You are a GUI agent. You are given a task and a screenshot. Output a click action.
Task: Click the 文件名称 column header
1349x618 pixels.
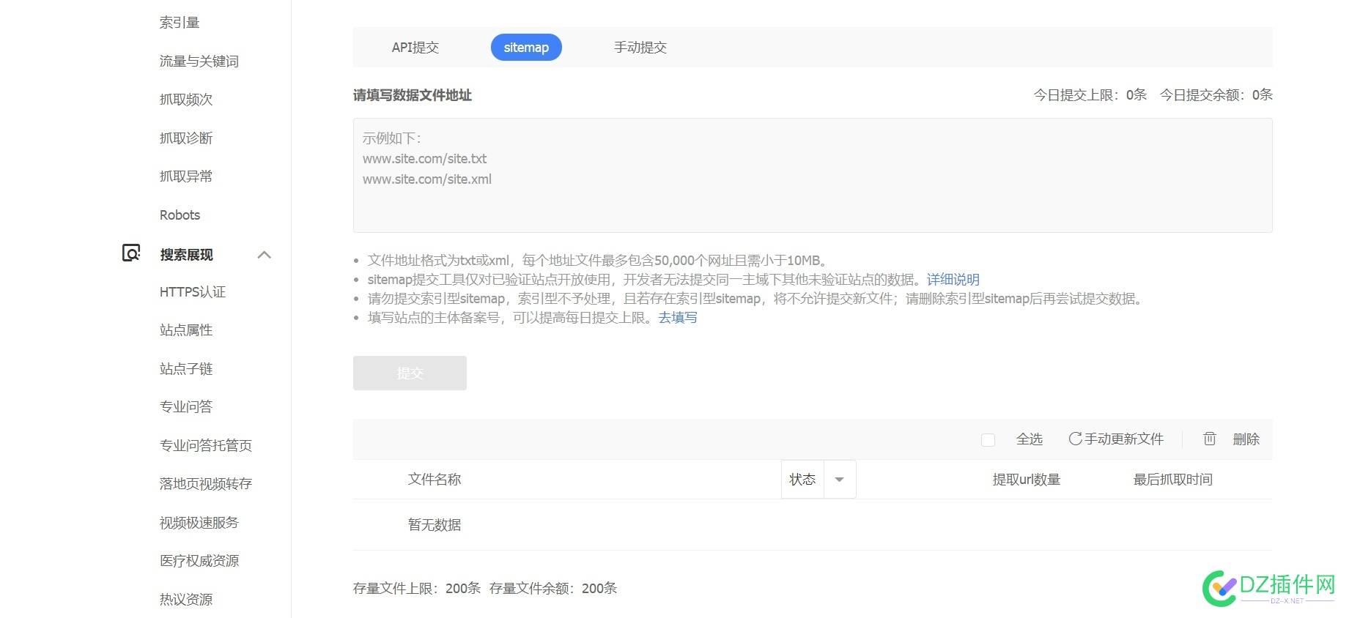[x=435, y=480]
